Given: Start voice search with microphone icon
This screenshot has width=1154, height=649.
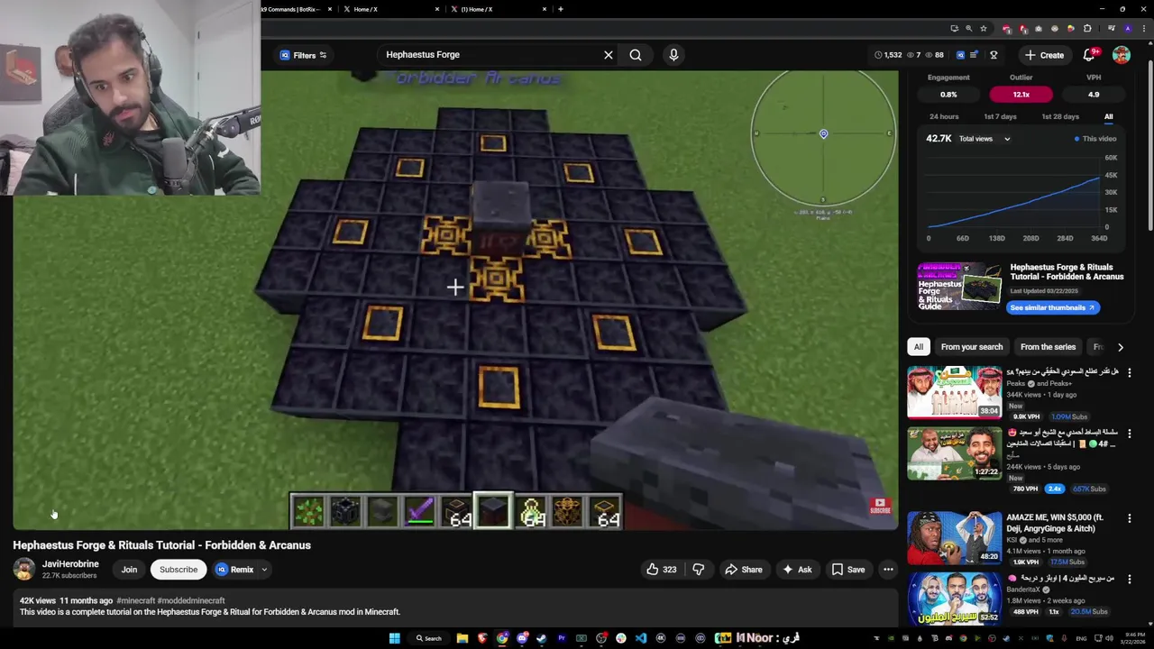Looking at the screenshot, I should point(673,55).
